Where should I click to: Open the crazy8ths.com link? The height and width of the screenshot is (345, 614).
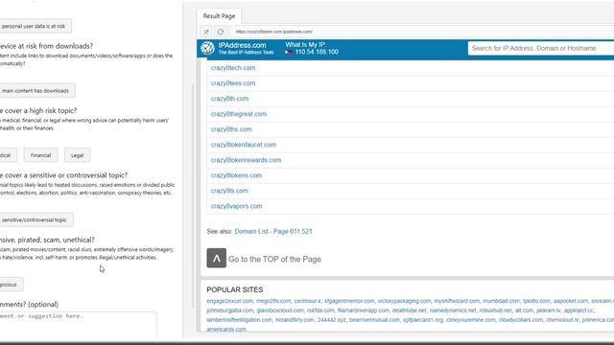231,129
